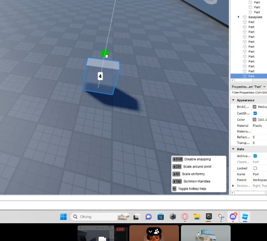Click the cube icon of the highlighted Part
Viewport: 267px width, 241px height.
point(245,76)
